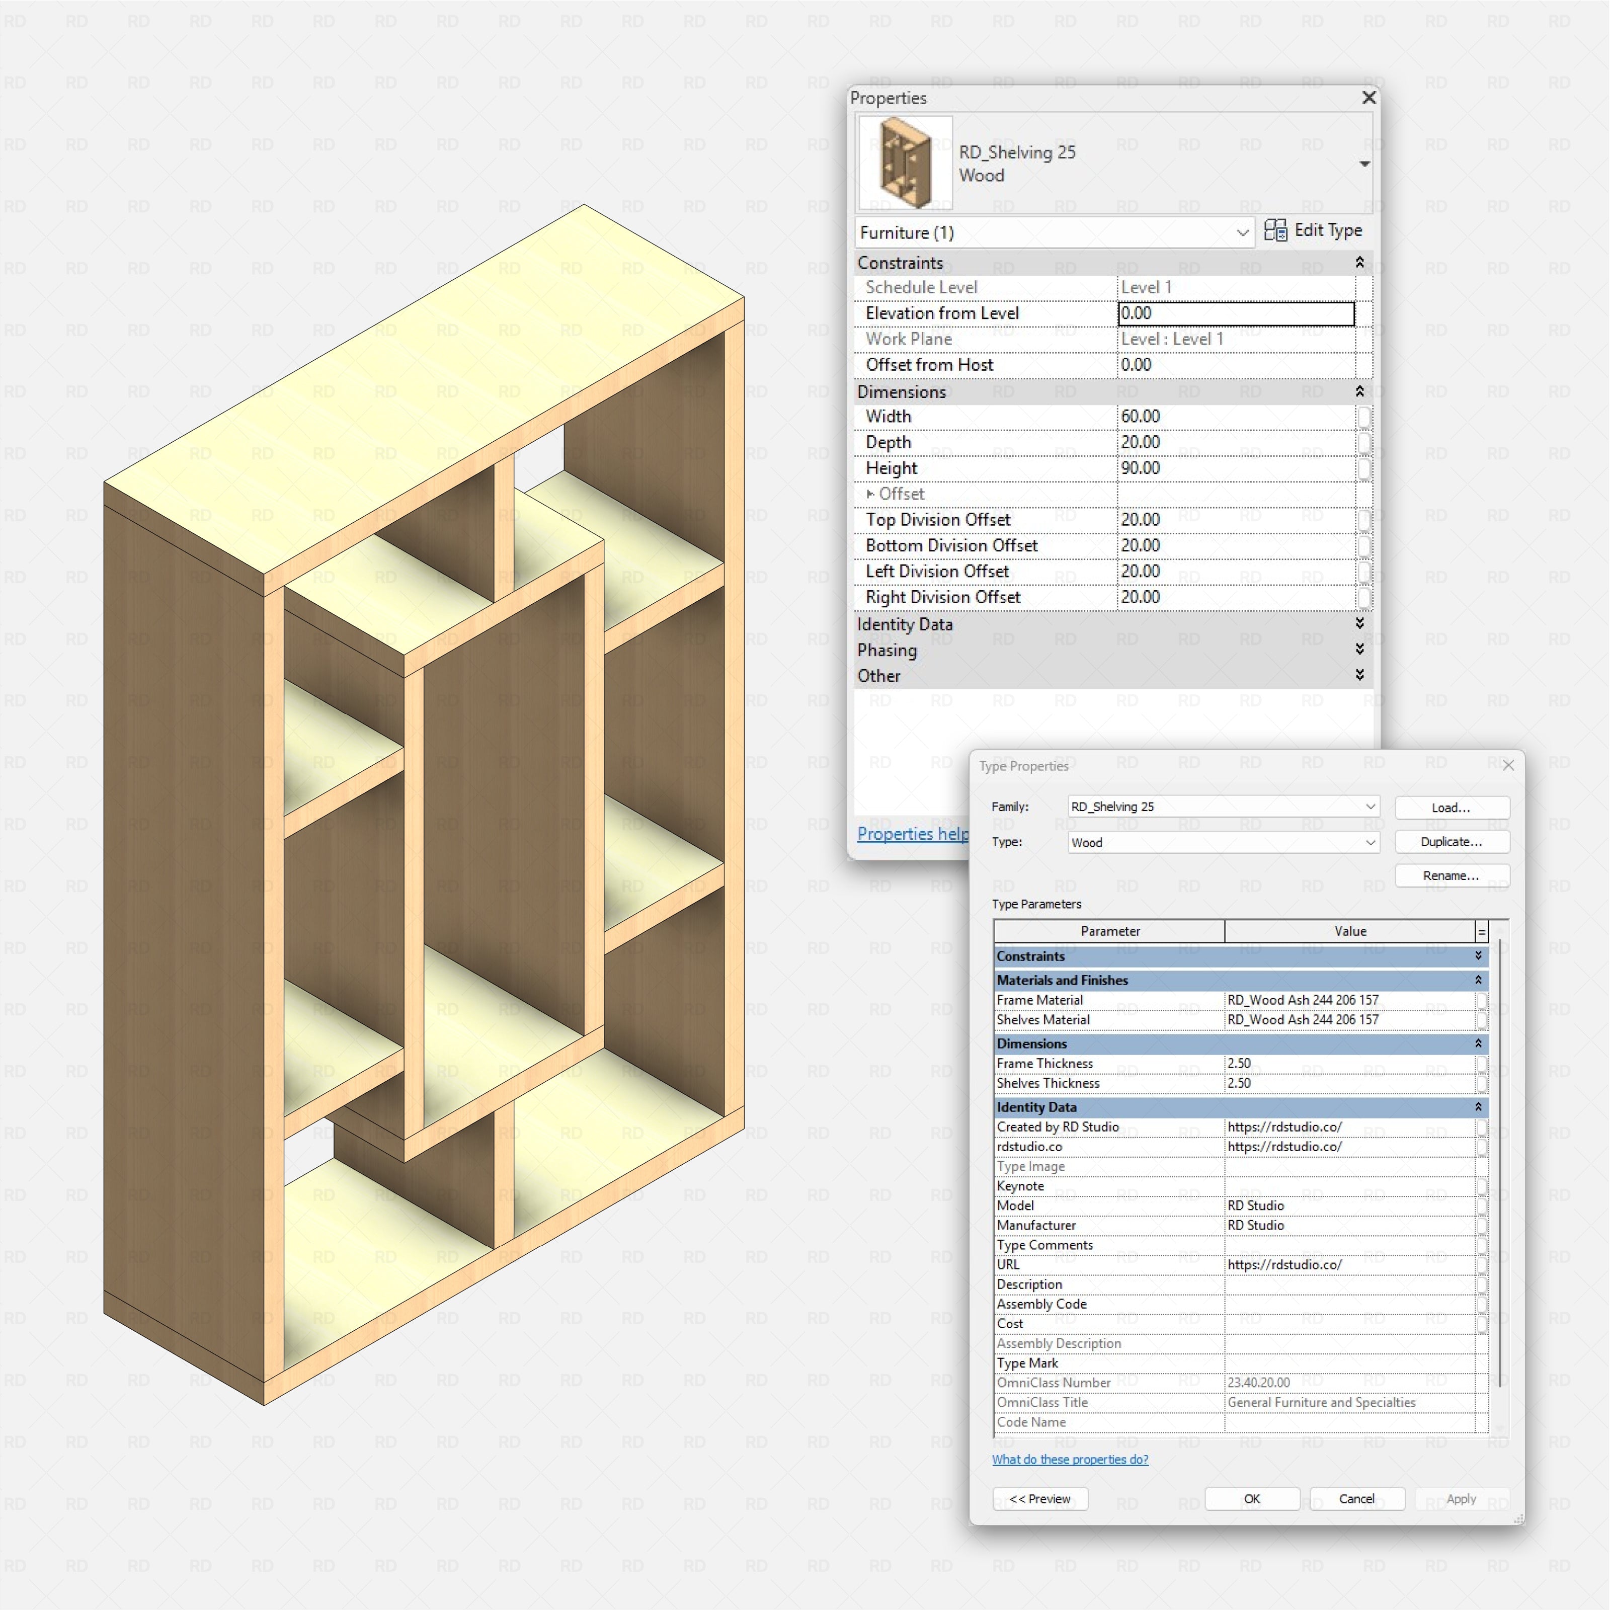The width and height of the screenshot is (1610, 1610).
Task: Click the Type Mark value cell
Action: coord(1349,1363)
